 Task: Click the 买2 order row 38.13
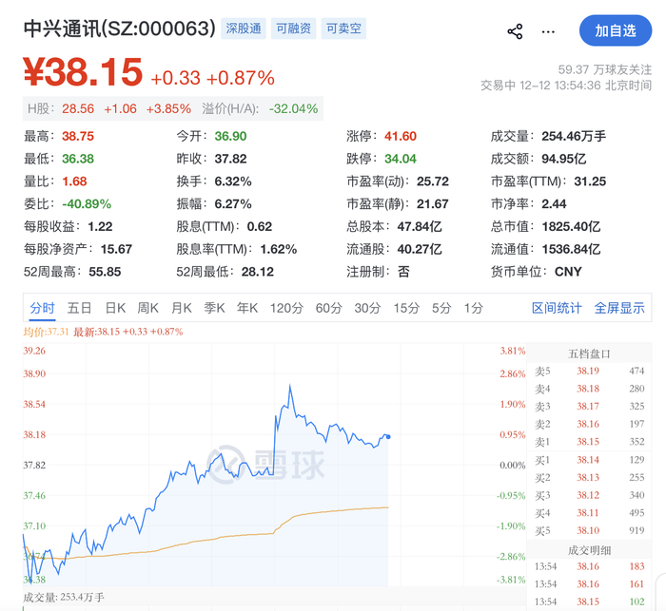tap(590, 478)
